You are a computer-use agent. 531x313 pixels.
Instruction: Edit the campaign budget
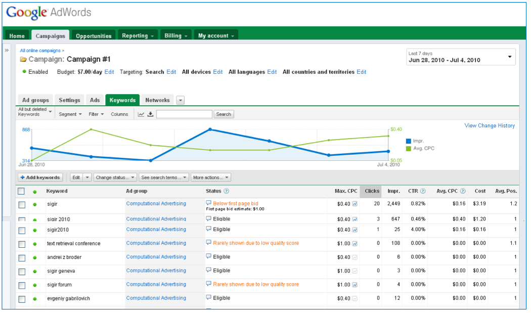click(x=109, y=72)
